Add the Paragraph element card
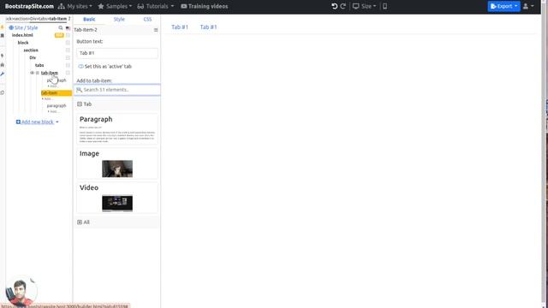 (x=117, y=129)
